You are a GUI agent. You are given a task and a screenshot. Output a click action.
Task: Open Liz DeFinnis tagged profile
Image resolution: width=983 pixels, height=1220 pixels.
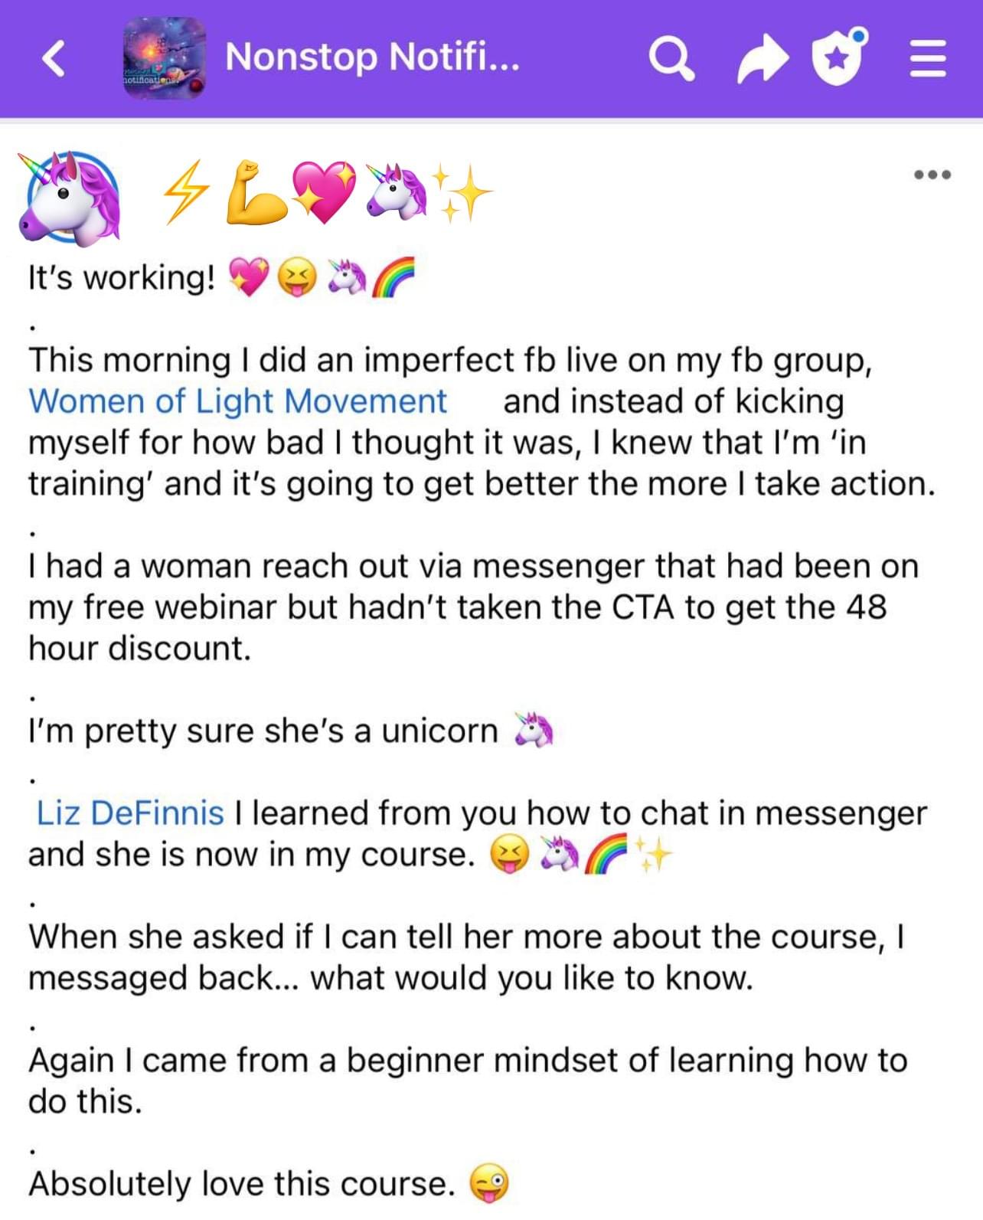click(130, 813)
